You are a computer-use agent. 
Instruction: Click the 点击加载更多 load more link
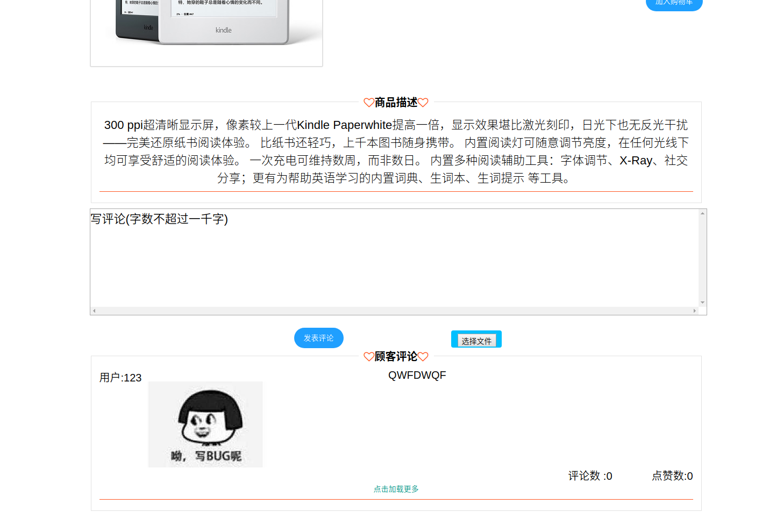[396, 489]
